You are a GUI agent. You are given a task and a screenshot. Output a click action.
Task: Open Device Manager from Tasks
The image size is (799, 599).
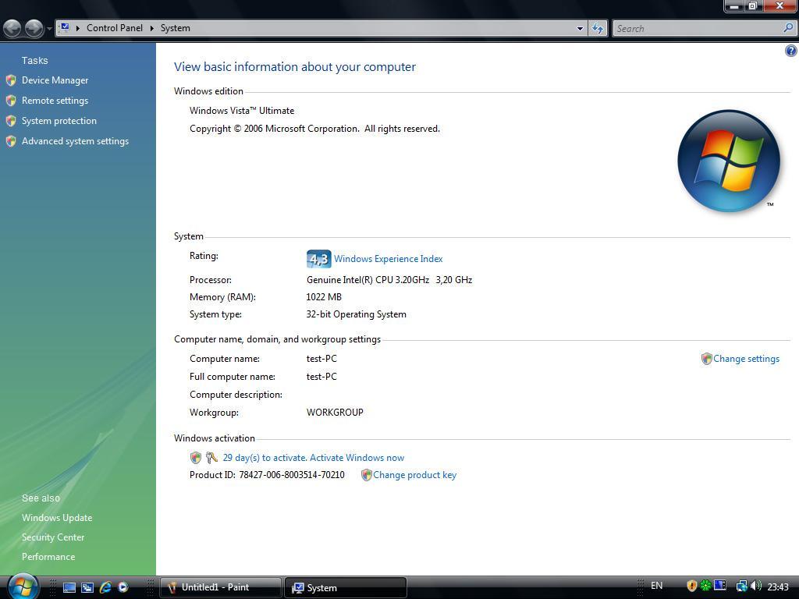click(x=55, y=80)
